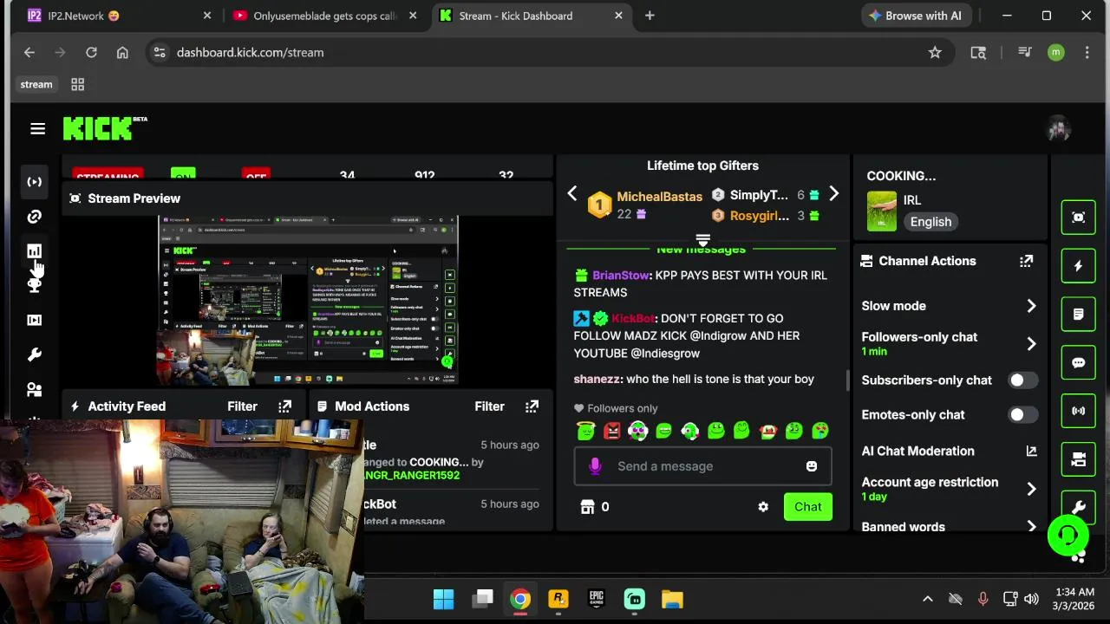Pop out the Channel Actions panel
Screen dimensions: 1110x624
(x=1027, y=261)
